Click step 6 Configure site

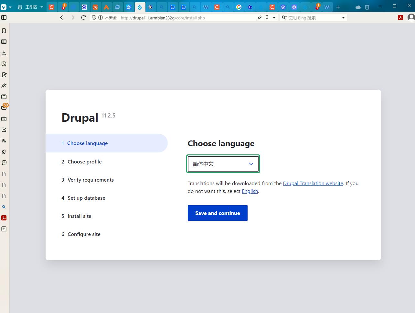point(81,234)
